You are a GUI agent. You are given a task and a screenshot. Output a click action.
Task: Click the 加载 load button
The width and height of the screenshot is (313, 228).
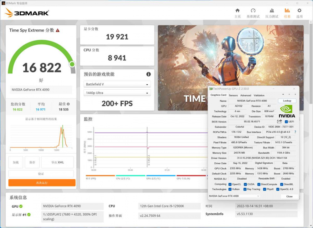pyautogui.click(x=16, y=162)
